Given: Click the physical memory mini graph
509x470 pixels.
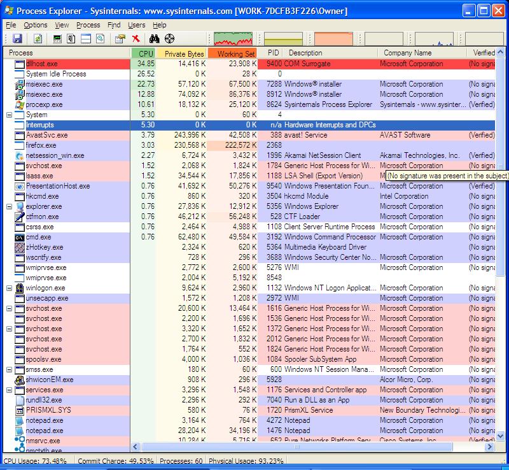Looking at the screenshot, I should [x=333, y=39].
